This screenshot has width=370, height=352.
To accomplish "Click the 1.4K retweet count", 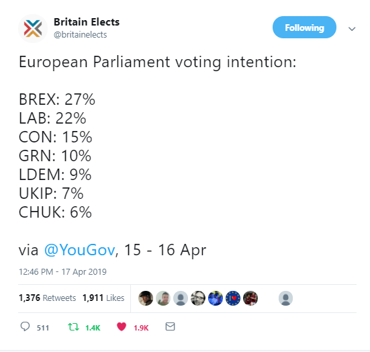I will [x=93, y=328].
